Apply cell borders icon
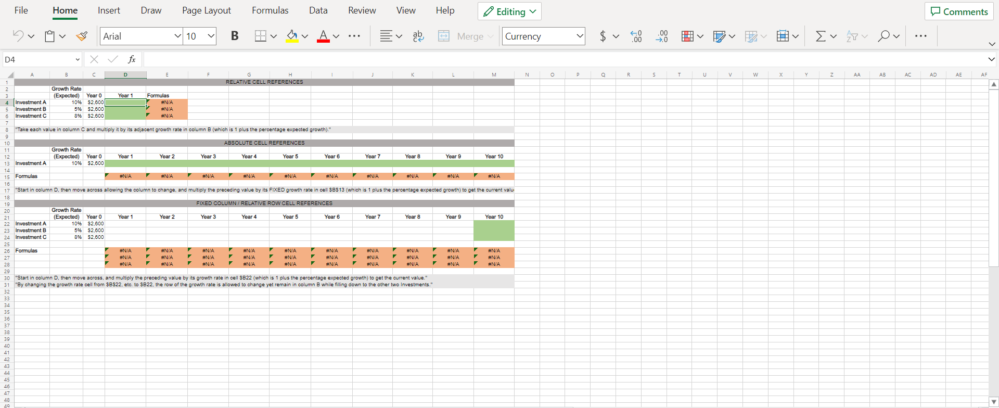Viewport: 999px width, 408px height. [261, 36]
